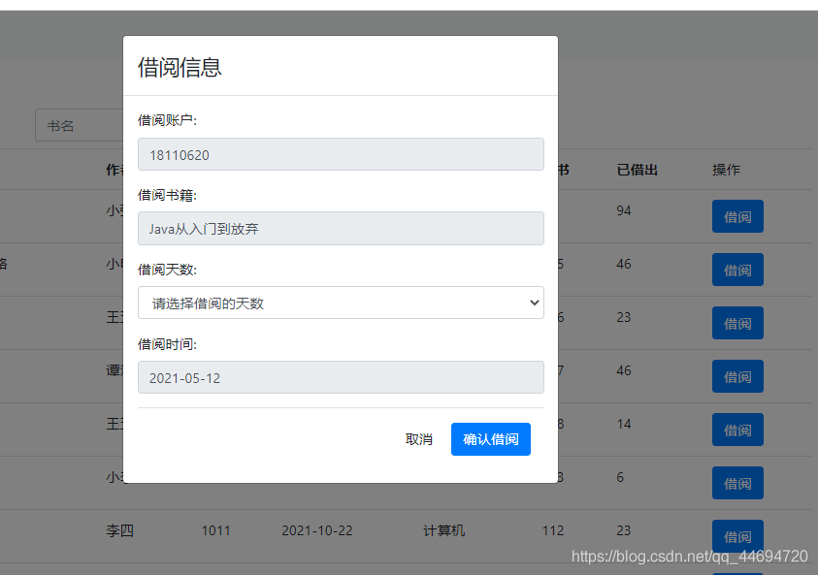Click the 借阅账户 field showing 18110620
The width and height of the screenshot is (818, 575).
(341, 154)
